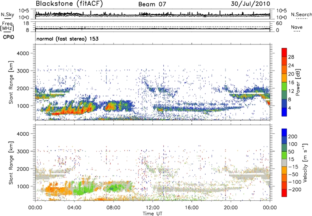Click the '4000' tick on power panel axis
312x216 pixels.
pyautogui.click(x=23, y=53)
